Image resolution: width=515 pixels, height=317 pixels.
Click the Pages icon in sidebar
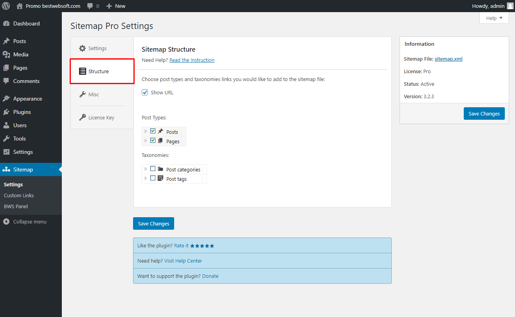(x=6, y=68)
